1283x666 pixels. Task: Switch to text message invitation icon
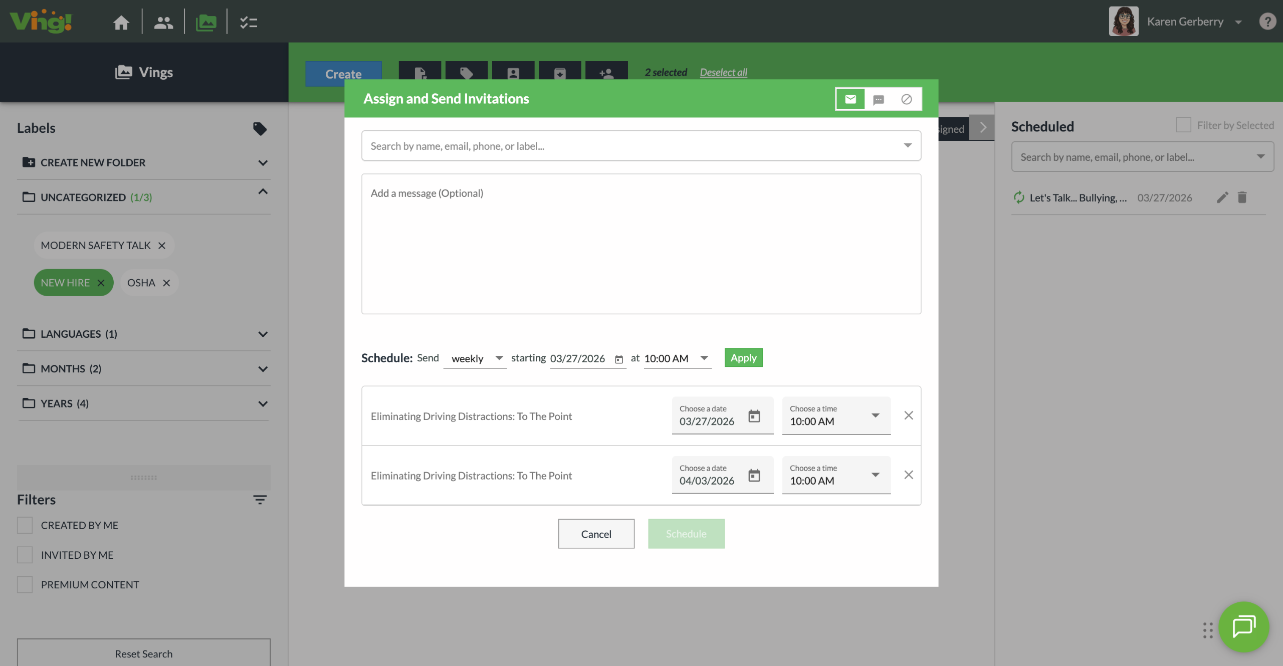878,99
